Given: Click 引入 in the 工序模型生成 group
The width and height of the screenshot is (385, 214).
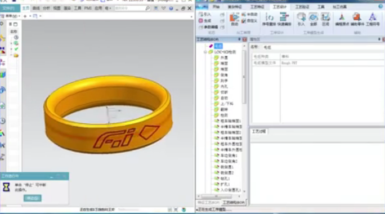Looking at the screenshot, I should pos(301,19).
